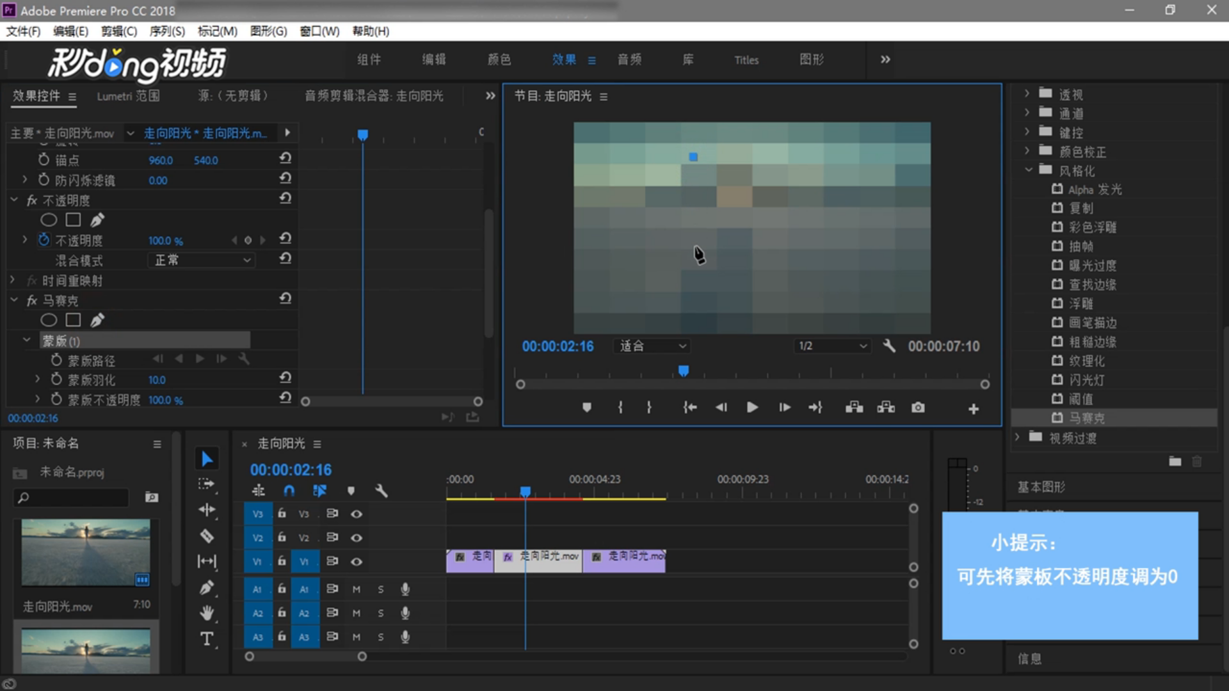Open the 适合 zoom level dropdown
The image size is (1229, 691).
(x=653, y=346)
